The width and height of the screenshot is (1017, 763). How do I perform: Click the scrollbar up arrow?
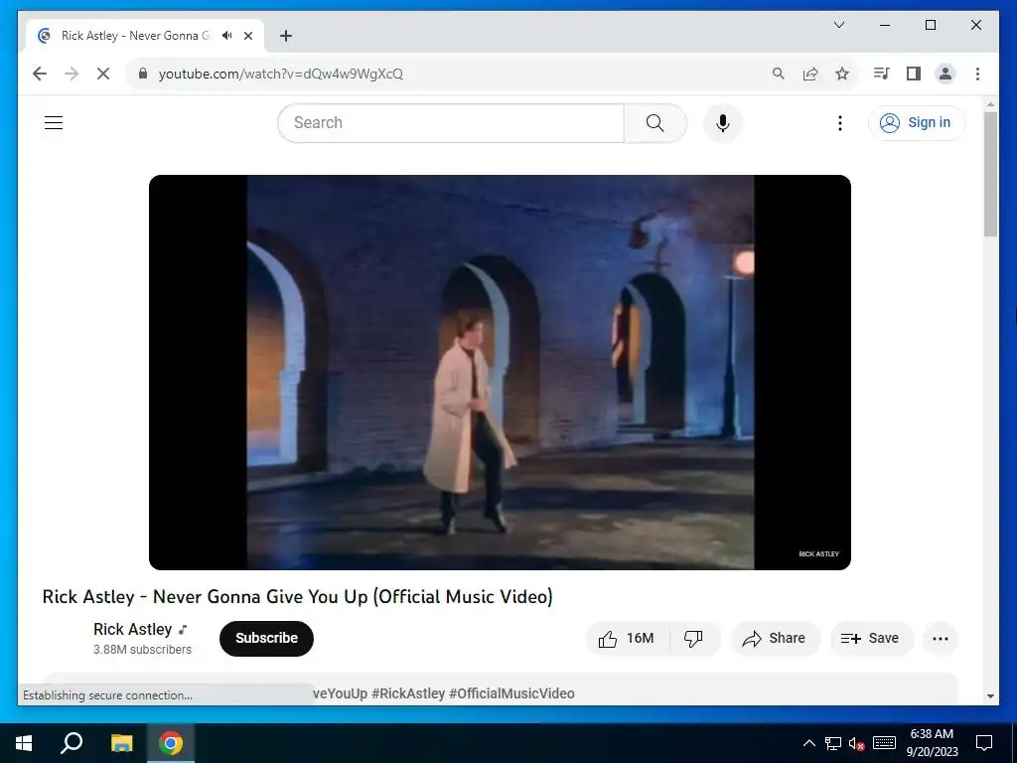990,103
